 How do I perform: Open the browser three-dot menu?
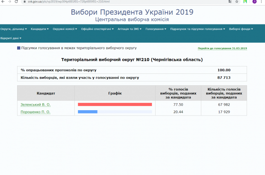(x=262, y=2)
